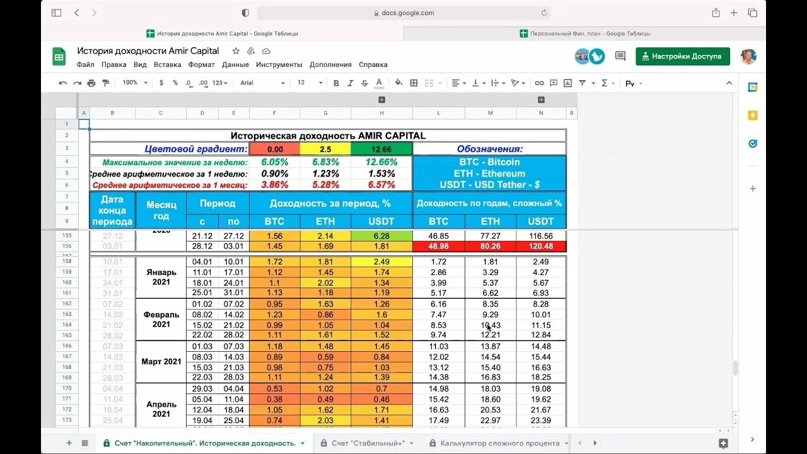Toggle strikethrough formatting
The height and width of the screenshot is (454, 807).
coord(364,83)
